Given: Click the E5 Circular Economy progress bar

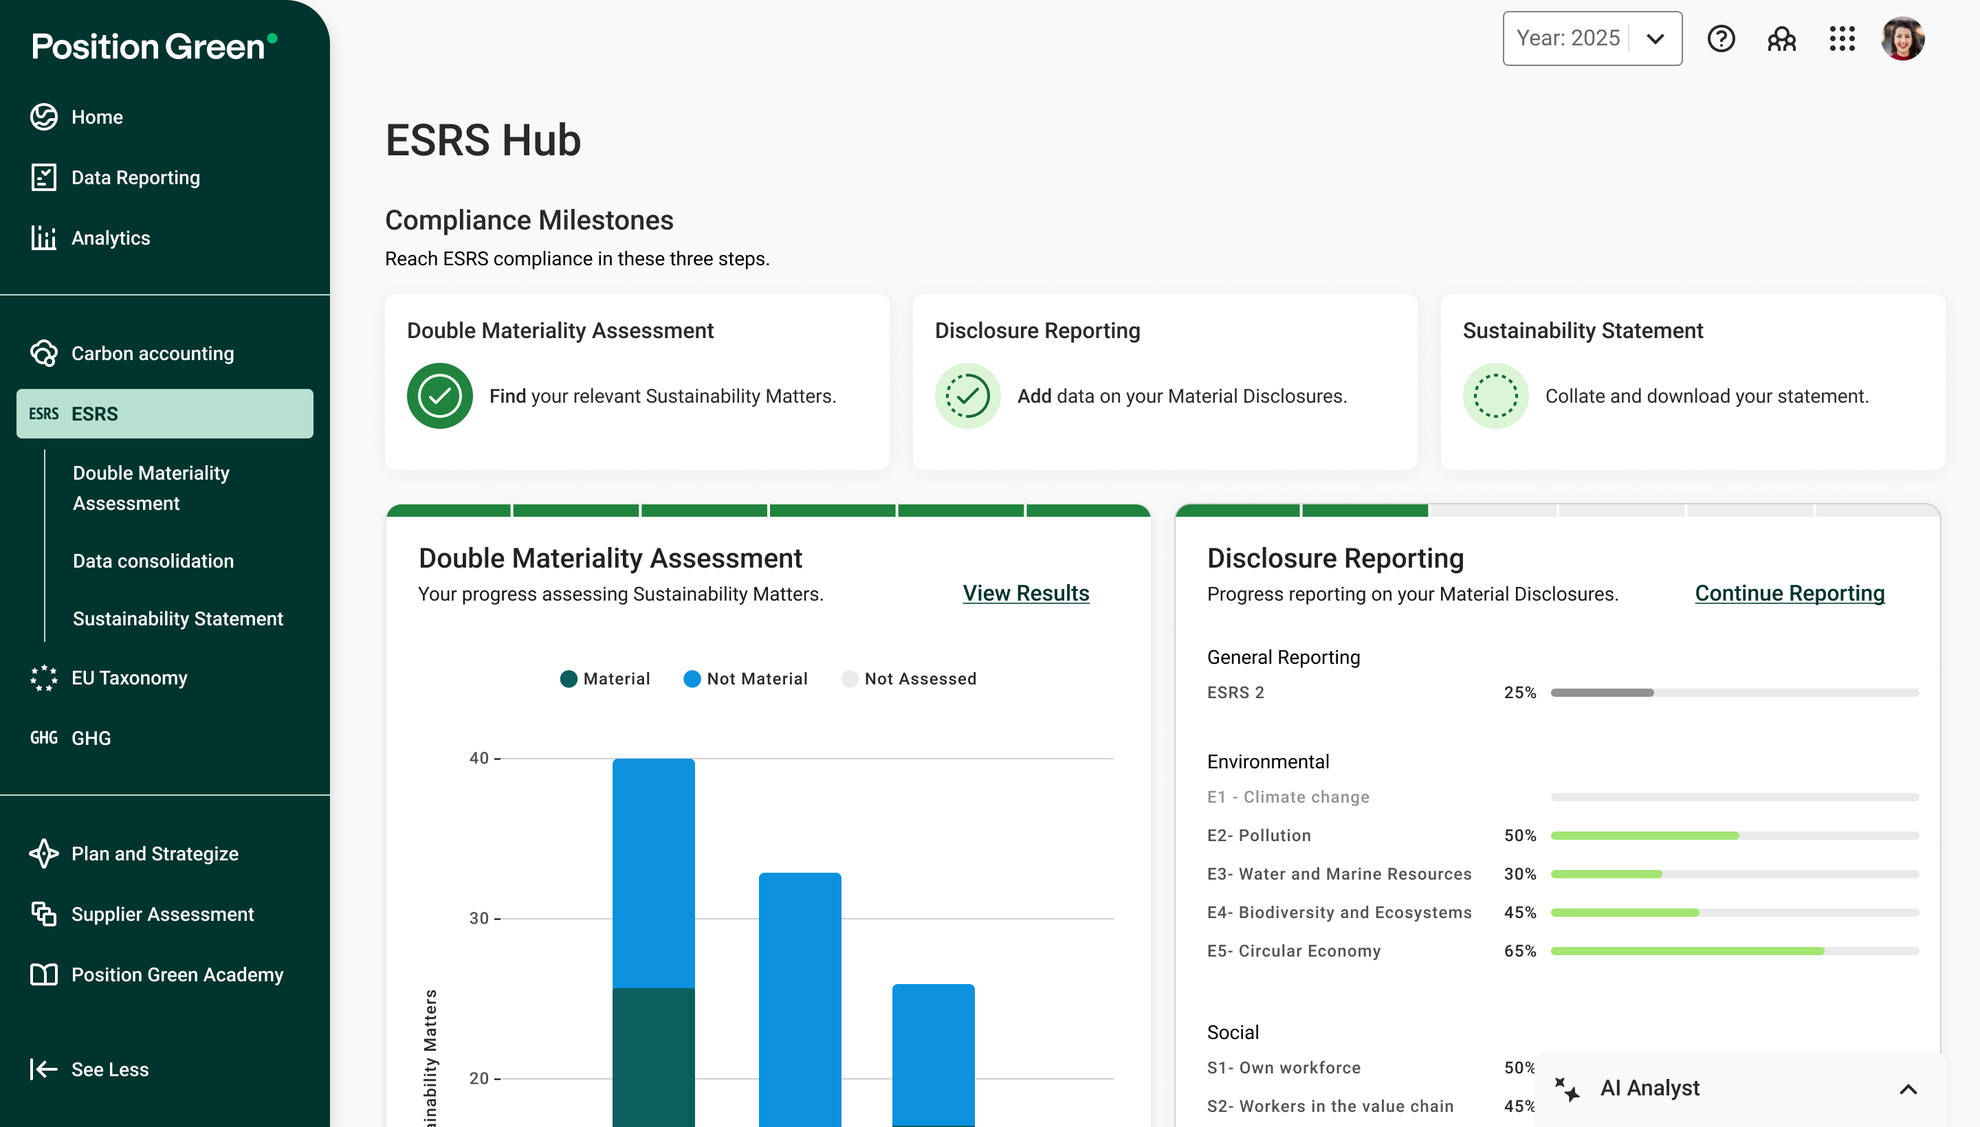Looking at the screenshot, I should (x=1734, y=950).
